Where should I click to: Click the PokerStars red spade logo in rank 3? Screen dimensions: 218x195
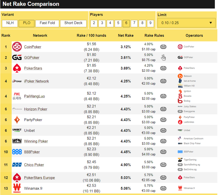tap(17, 68)
